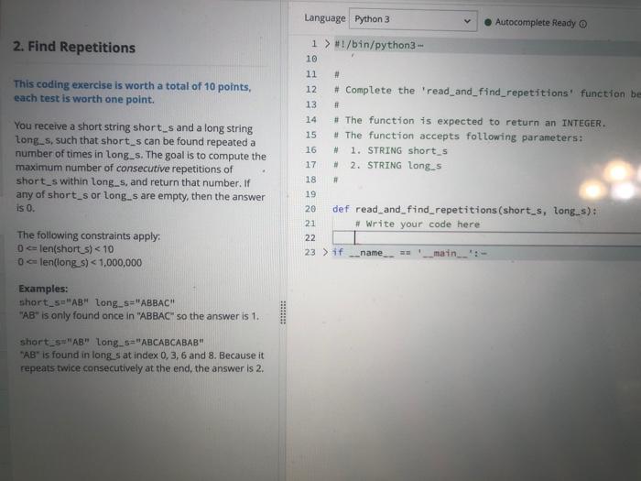Click the short_s="AB" long_s="ABBAC" example

click(x=97, y=302)
